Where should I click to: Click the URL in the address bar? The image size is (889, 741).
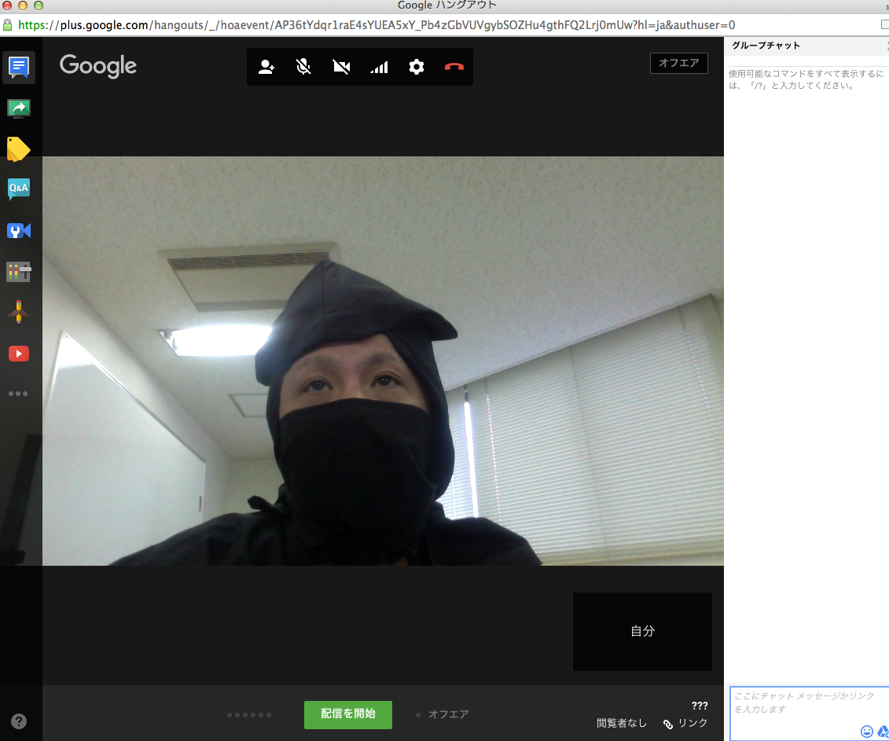377,25
